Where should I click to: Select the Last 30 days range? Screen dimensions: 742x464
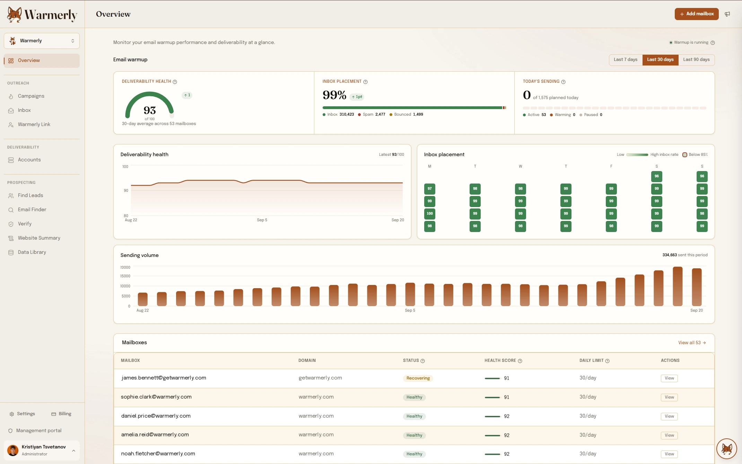point(660,60)
